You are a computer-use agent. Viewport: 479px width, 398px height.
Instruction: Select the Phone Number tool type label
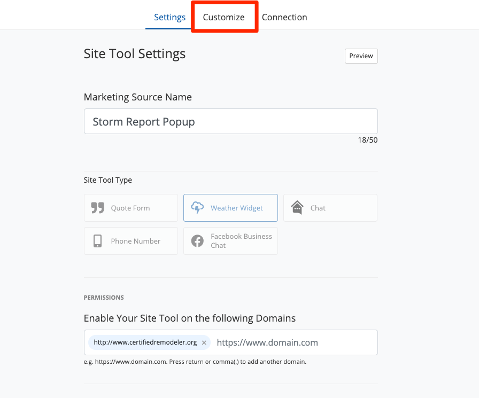click(135, 241)
